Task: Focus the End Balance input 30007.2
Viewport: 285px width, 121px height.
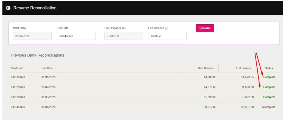Action: (167, 36)
